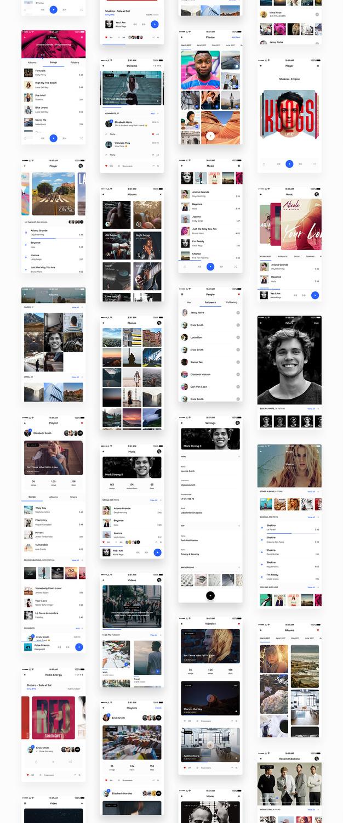Tap the heart icon in People header
Viewport: 343px width, 823px height.
[238, 295]
